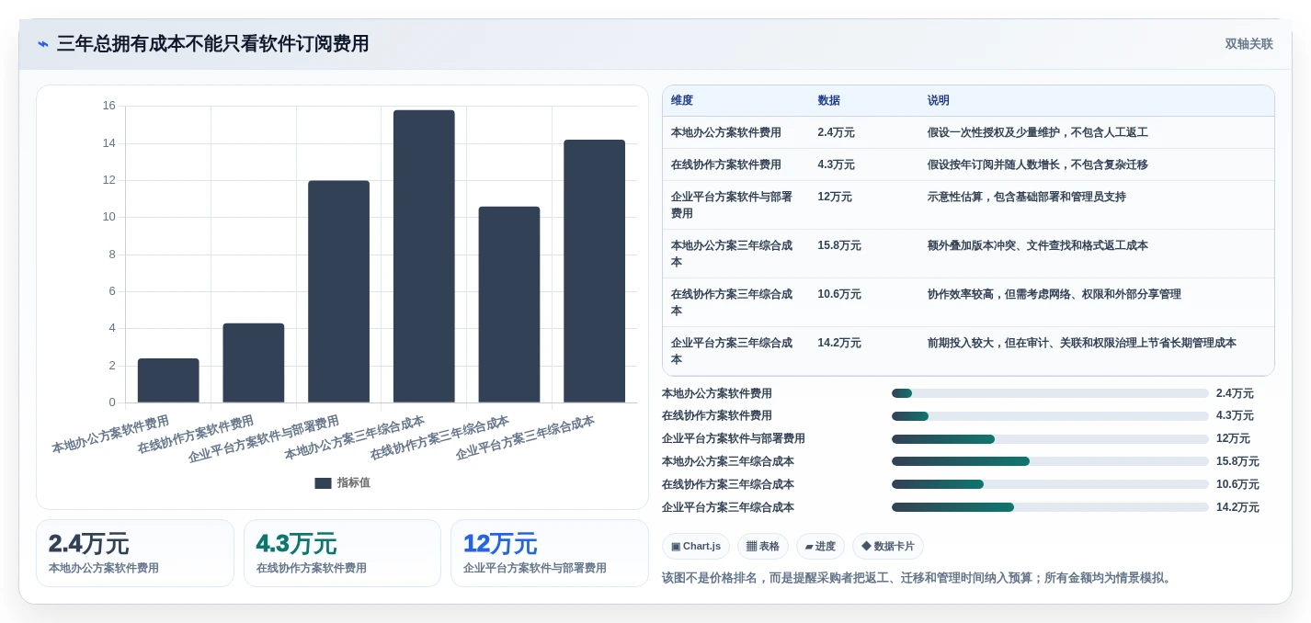This screenshot has width=1311, height=623.
Task: Click table cell 14.2万元
Action: [x=839, y=343]
